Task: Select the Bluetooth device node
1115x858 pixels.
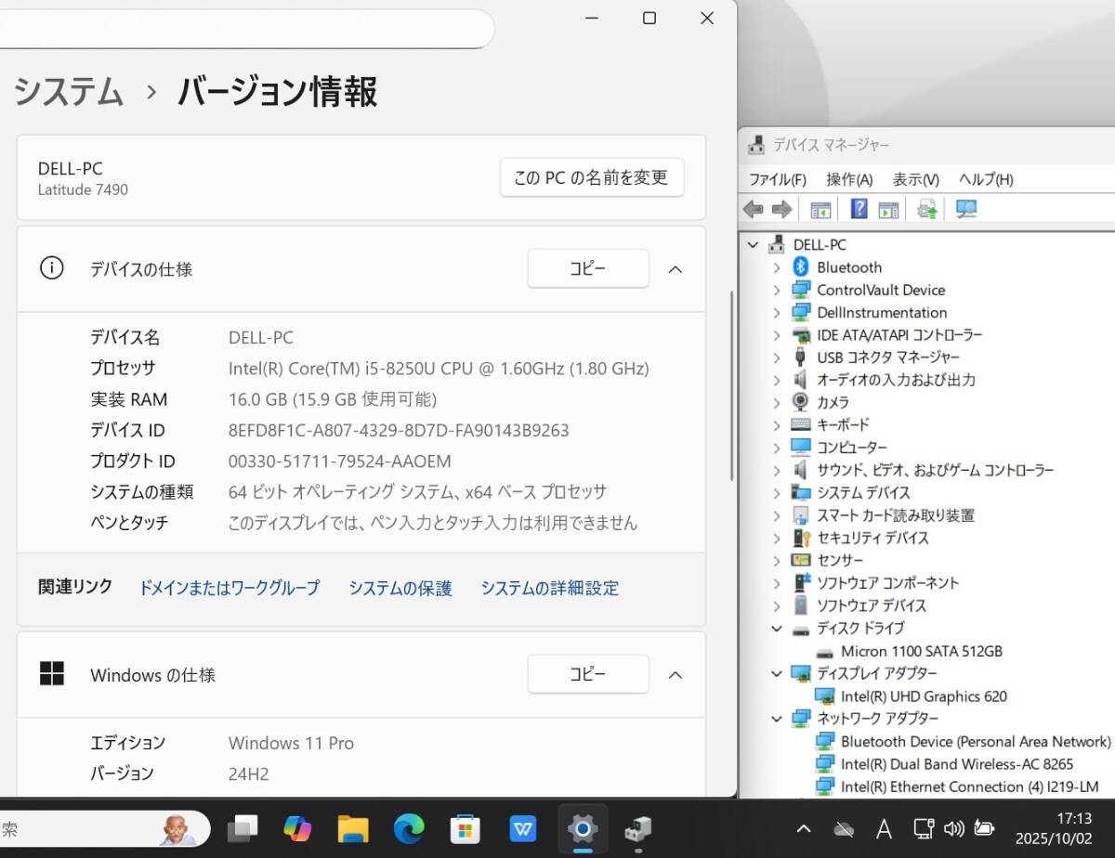Action: click(x=848, y=266)
